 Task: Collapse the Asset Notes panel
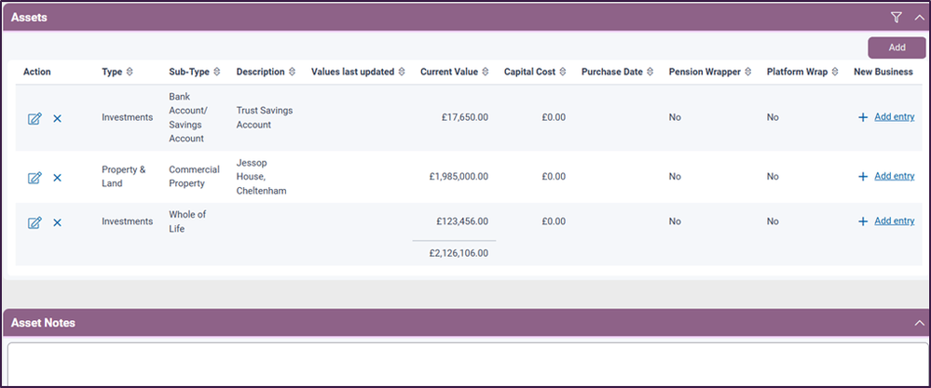click(x=918, y=322)
